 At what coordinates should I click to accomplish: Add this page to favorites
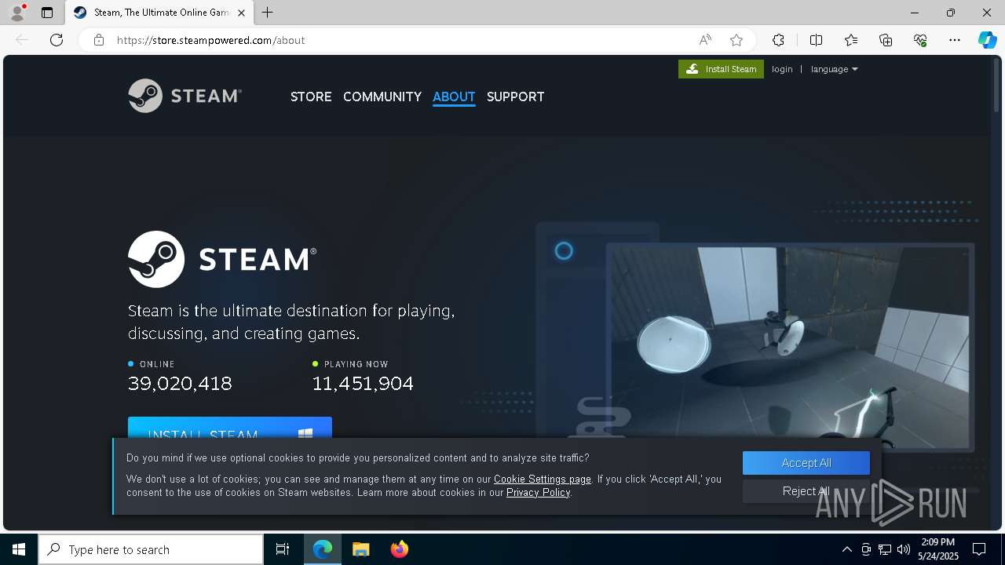[736, 40]
